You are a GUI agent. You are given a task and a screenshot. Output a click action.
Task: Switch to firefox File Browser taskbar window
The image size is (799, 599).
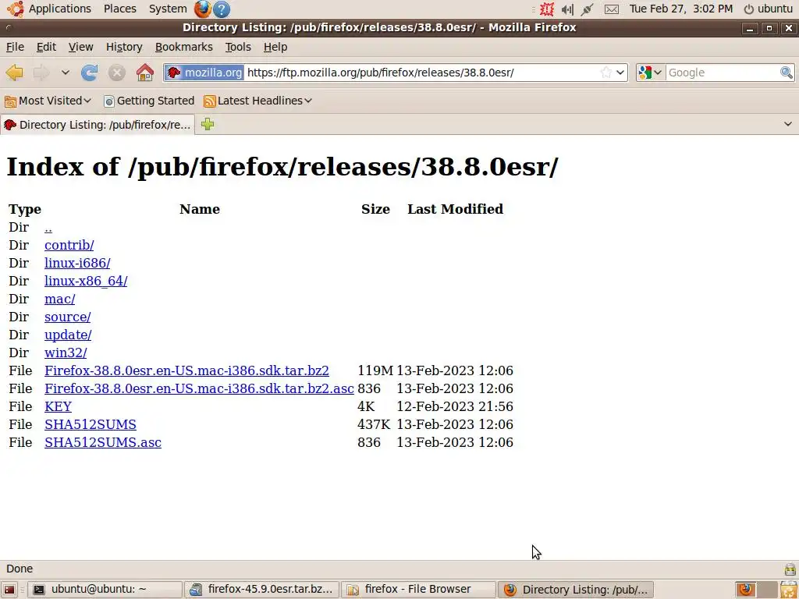[x=418, y=590]
